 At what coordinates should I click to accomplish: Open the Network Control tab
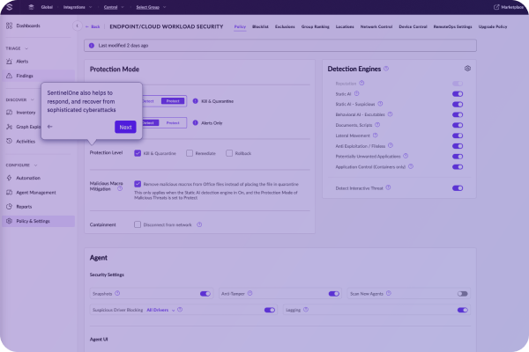[378, 26]
